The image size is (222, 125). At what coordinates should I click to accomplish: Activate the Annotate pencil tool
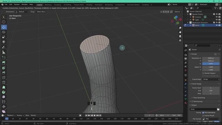click(4, 47)
